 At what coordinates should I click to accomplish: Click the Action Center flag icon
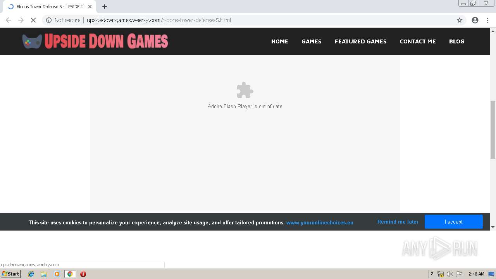click(x=459, y=274)
